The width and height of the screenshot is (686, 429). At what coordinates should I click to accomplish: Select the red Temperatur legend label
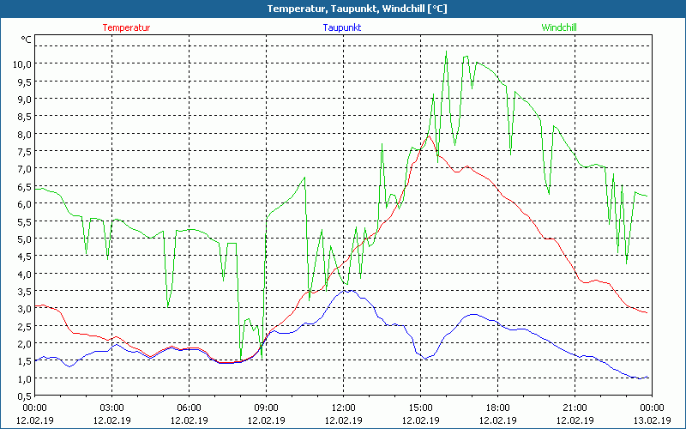click(x=126, y=27)
